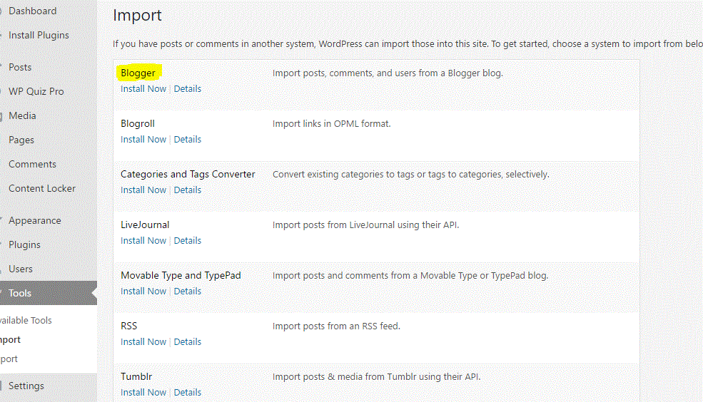Go to Pages in sidebar

coord(21,140)
